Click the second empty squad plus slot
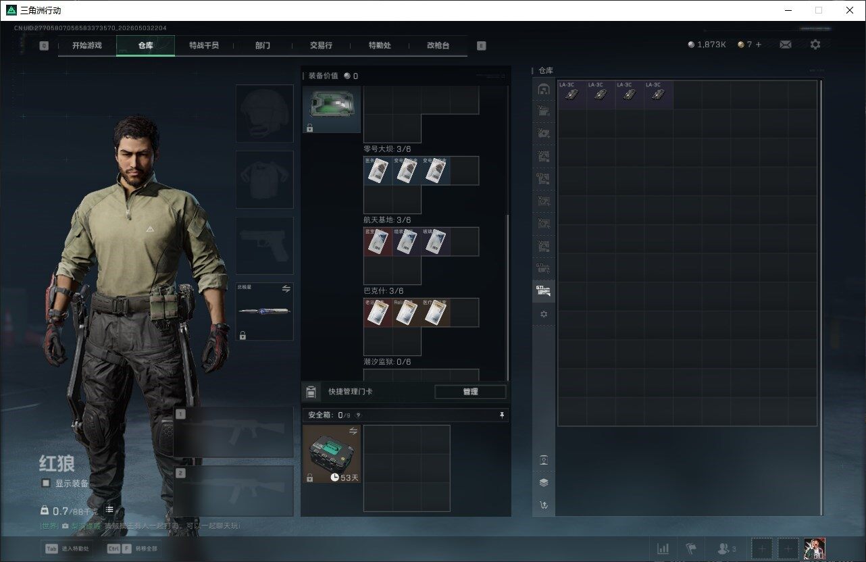866x562 pixels. pyautogui.click(x=788, y=548)
